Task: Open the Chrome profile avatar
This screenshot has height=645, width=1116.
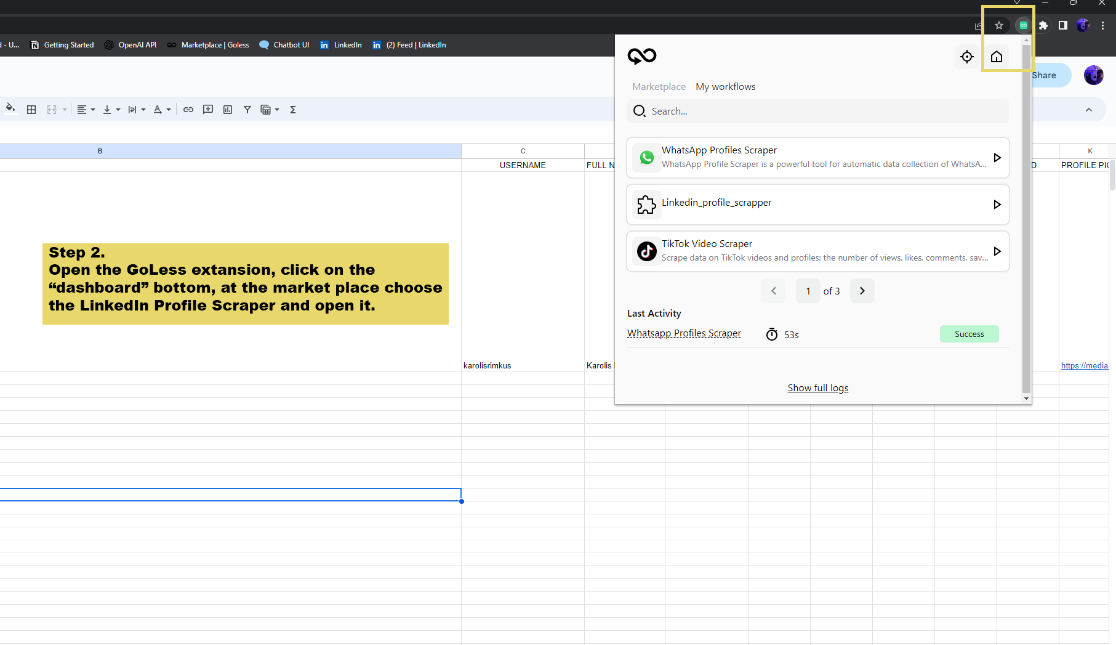Action: tap(1083, 25)
